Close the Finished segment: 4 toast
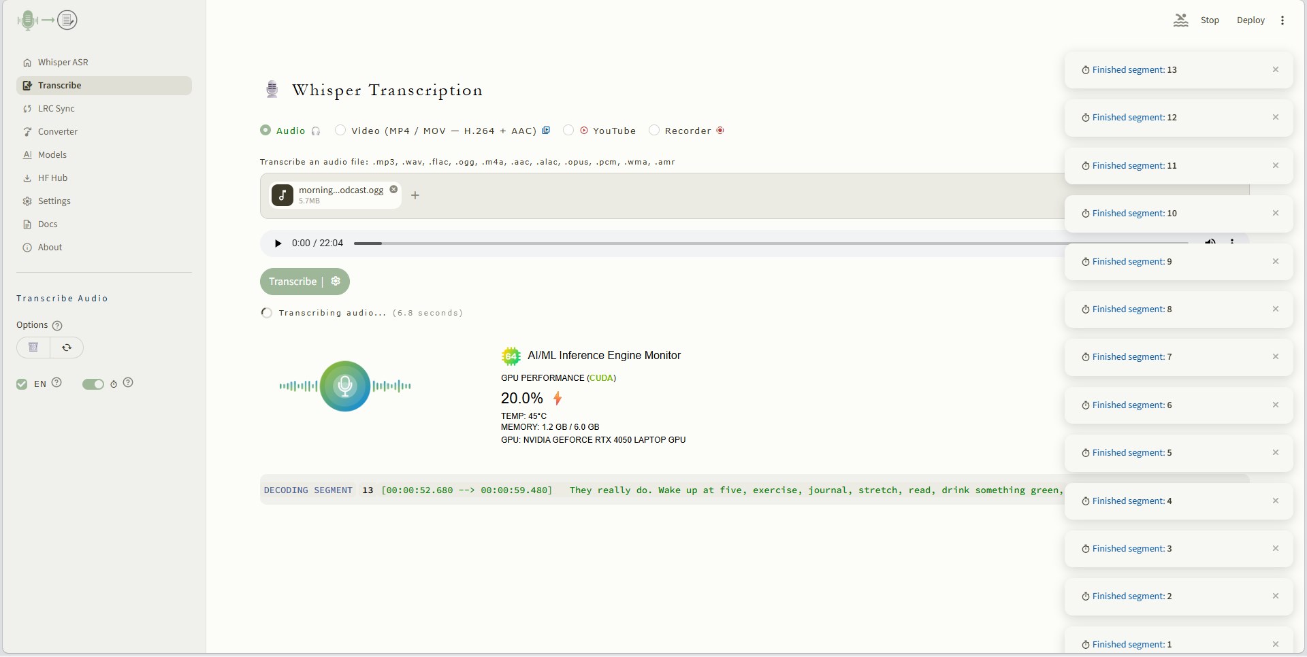 tap(1276, 501)
